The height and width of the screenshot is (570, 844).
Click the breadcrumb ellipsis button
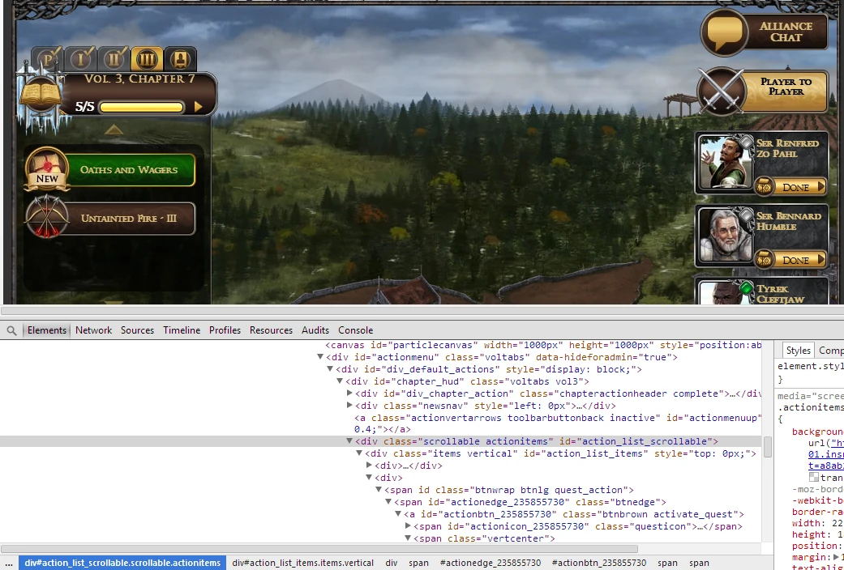tap(9, 563)
